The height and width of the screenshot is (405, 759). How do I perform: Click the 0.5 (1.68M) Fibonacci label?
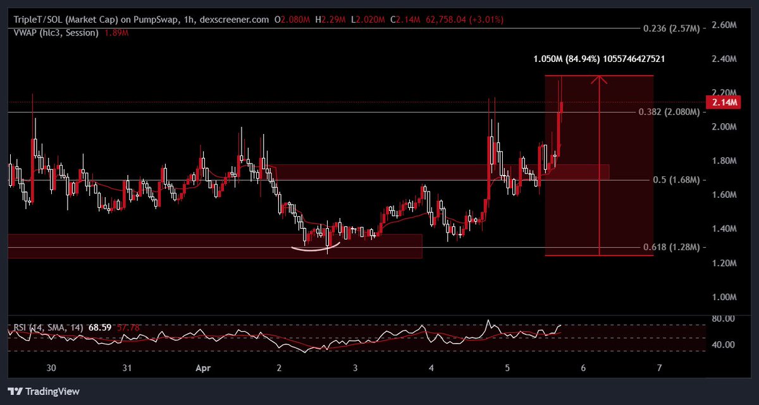point(676,179)
